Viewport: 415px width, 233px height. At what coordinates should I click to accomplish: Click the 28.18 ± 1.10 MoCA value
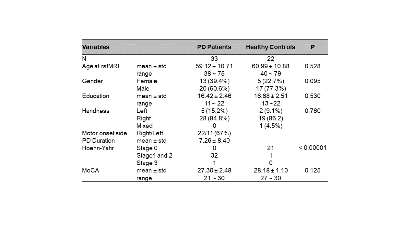click(x=270, y=171)
